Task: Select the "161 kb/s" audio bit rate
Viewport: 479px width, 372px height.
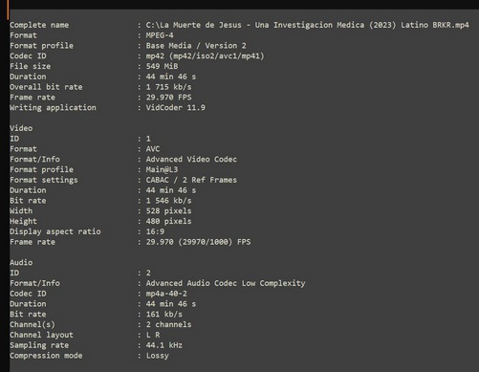Action: 164,315
